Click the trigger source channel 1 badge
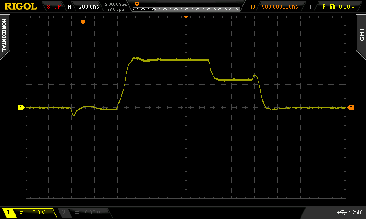 click(332, 7)
